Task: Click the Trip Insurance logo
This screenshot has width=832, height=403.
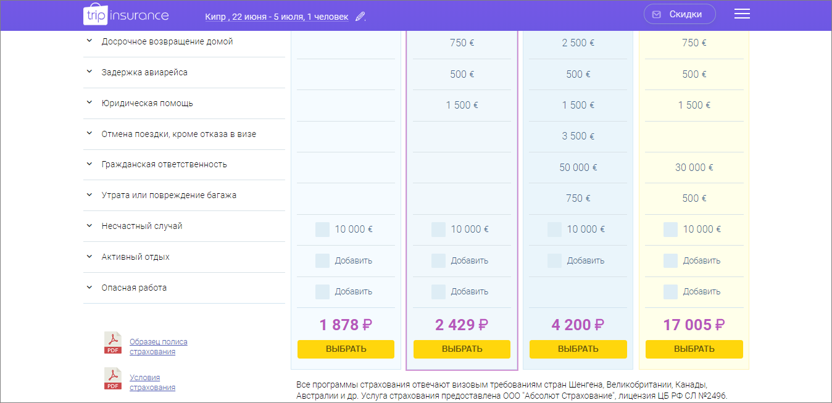Action: 126,15
